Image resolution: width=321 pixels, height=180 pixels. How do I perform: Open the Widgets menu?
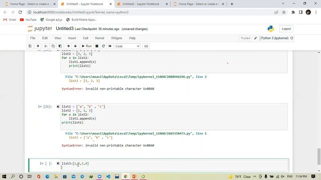click(116, 38)
